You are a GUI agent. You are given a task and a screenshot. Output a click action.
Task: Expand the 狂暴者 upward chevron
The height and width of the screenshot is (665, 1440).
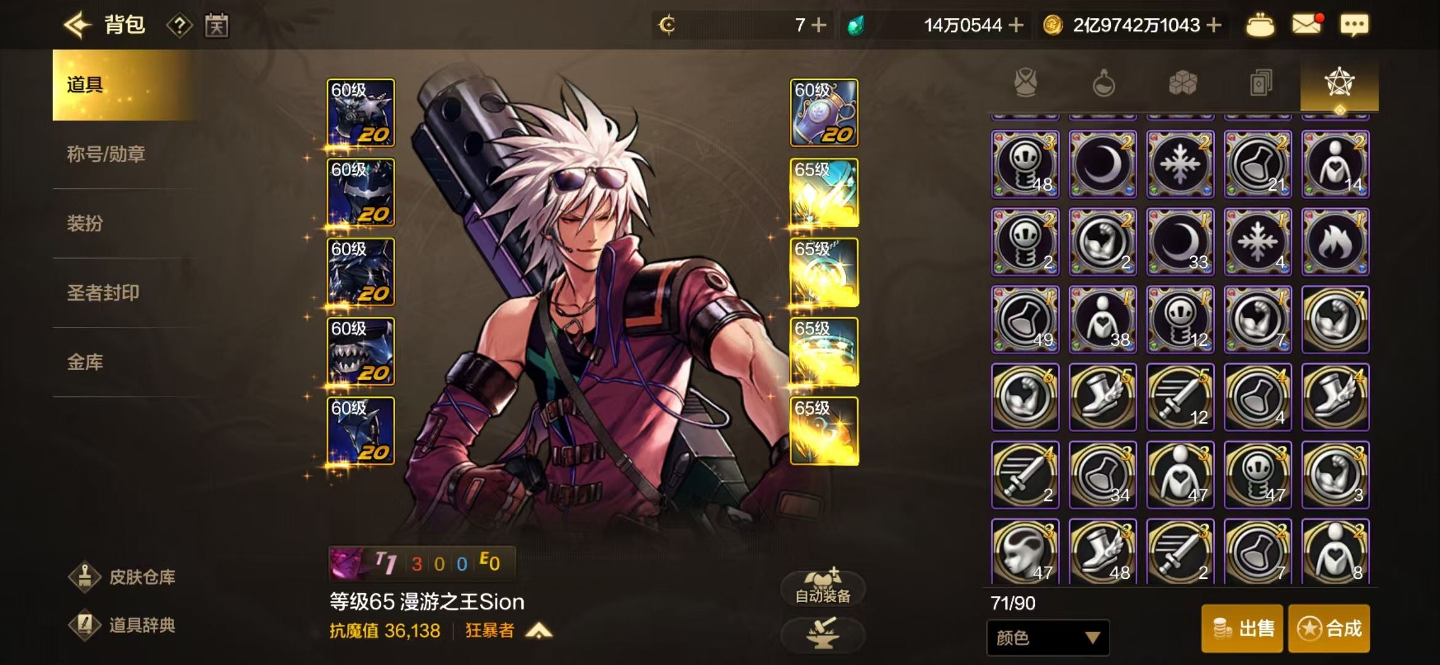coord(539,631)
